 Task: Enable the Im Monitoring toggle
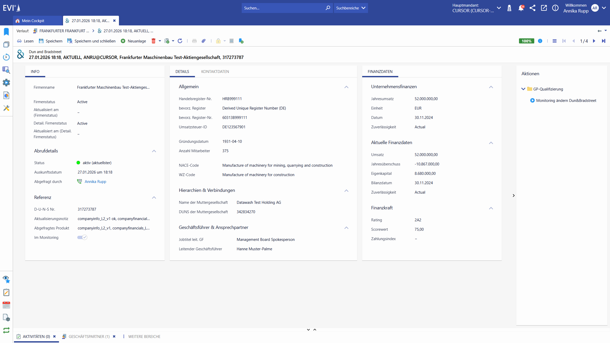pos(82,237)
